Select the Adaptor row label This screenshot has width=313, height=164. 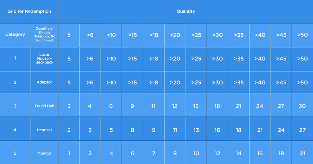(44, 82)
